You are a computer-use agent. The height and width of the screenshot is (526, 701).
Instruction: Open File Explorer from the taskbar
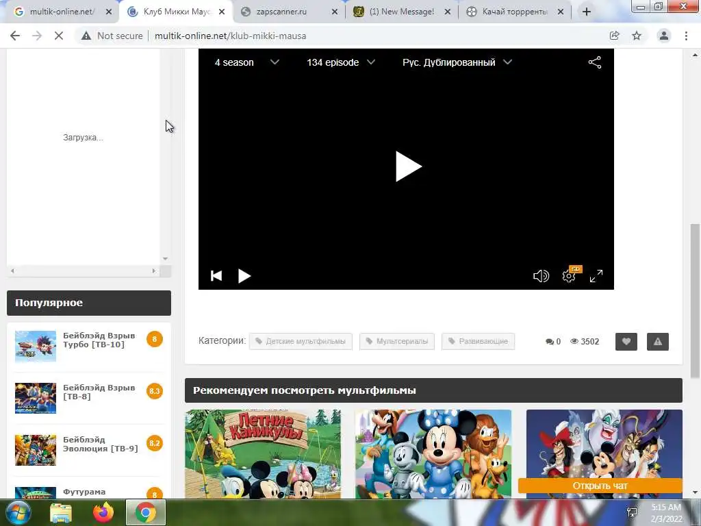(x=61, y=512)
